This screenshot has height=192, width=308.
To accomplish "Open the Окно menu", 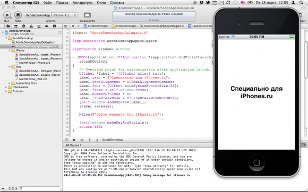I will (101, 3).
